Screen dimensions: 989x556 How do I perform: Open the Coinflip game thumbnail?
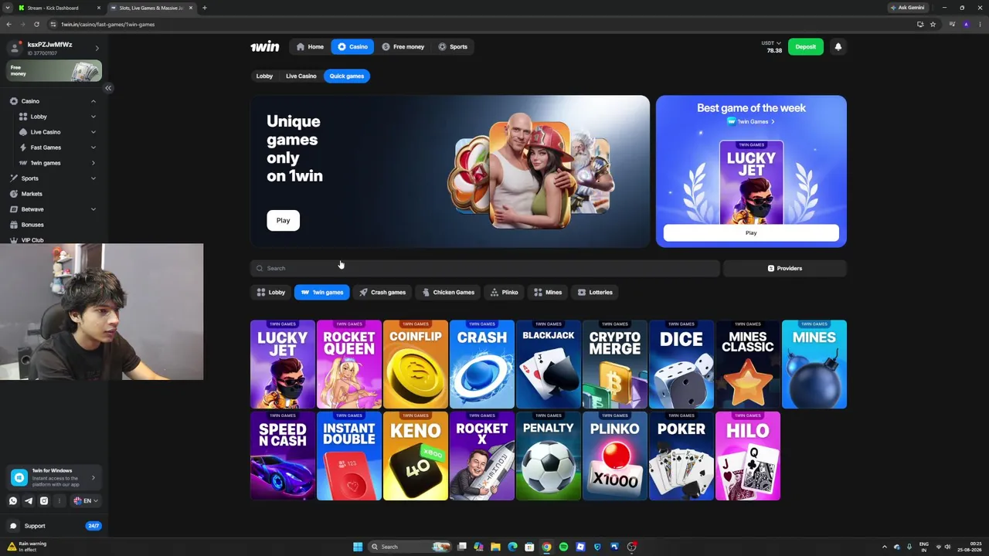tap(416, 364)
